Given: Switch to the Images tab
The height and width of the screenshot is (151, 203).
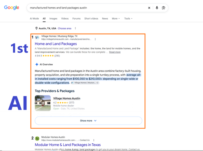Looking at the screenshot, I should pos(53,19).
